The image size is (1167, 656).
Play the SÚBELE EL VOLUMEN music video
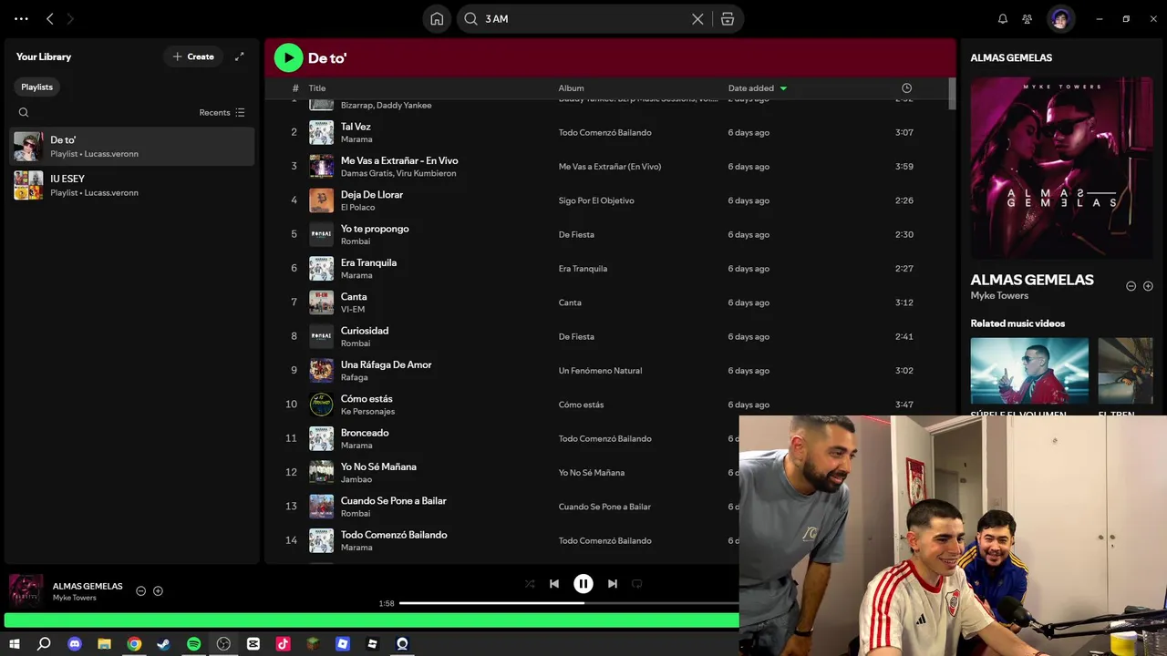[x=1029, y=371]
